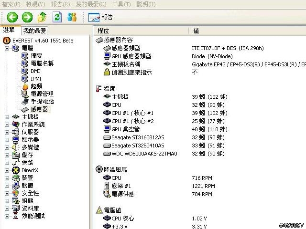This screenshot has height=229, width=306.
Task: Refresh the sensor page with the refresh icon
Action: tap(57, 17)
